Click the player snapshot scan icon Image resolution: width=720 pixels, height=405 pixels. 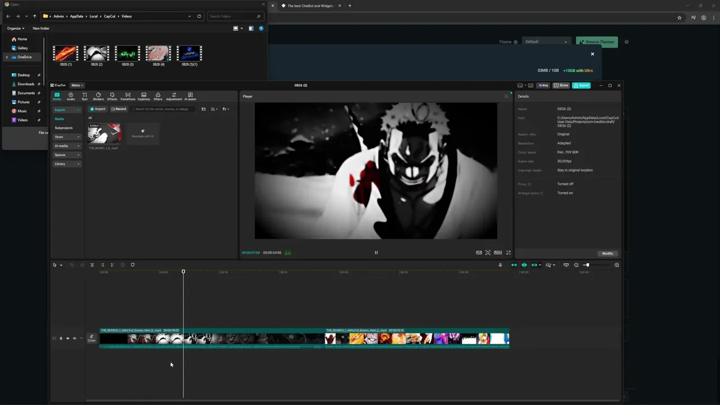coord(488,253)
